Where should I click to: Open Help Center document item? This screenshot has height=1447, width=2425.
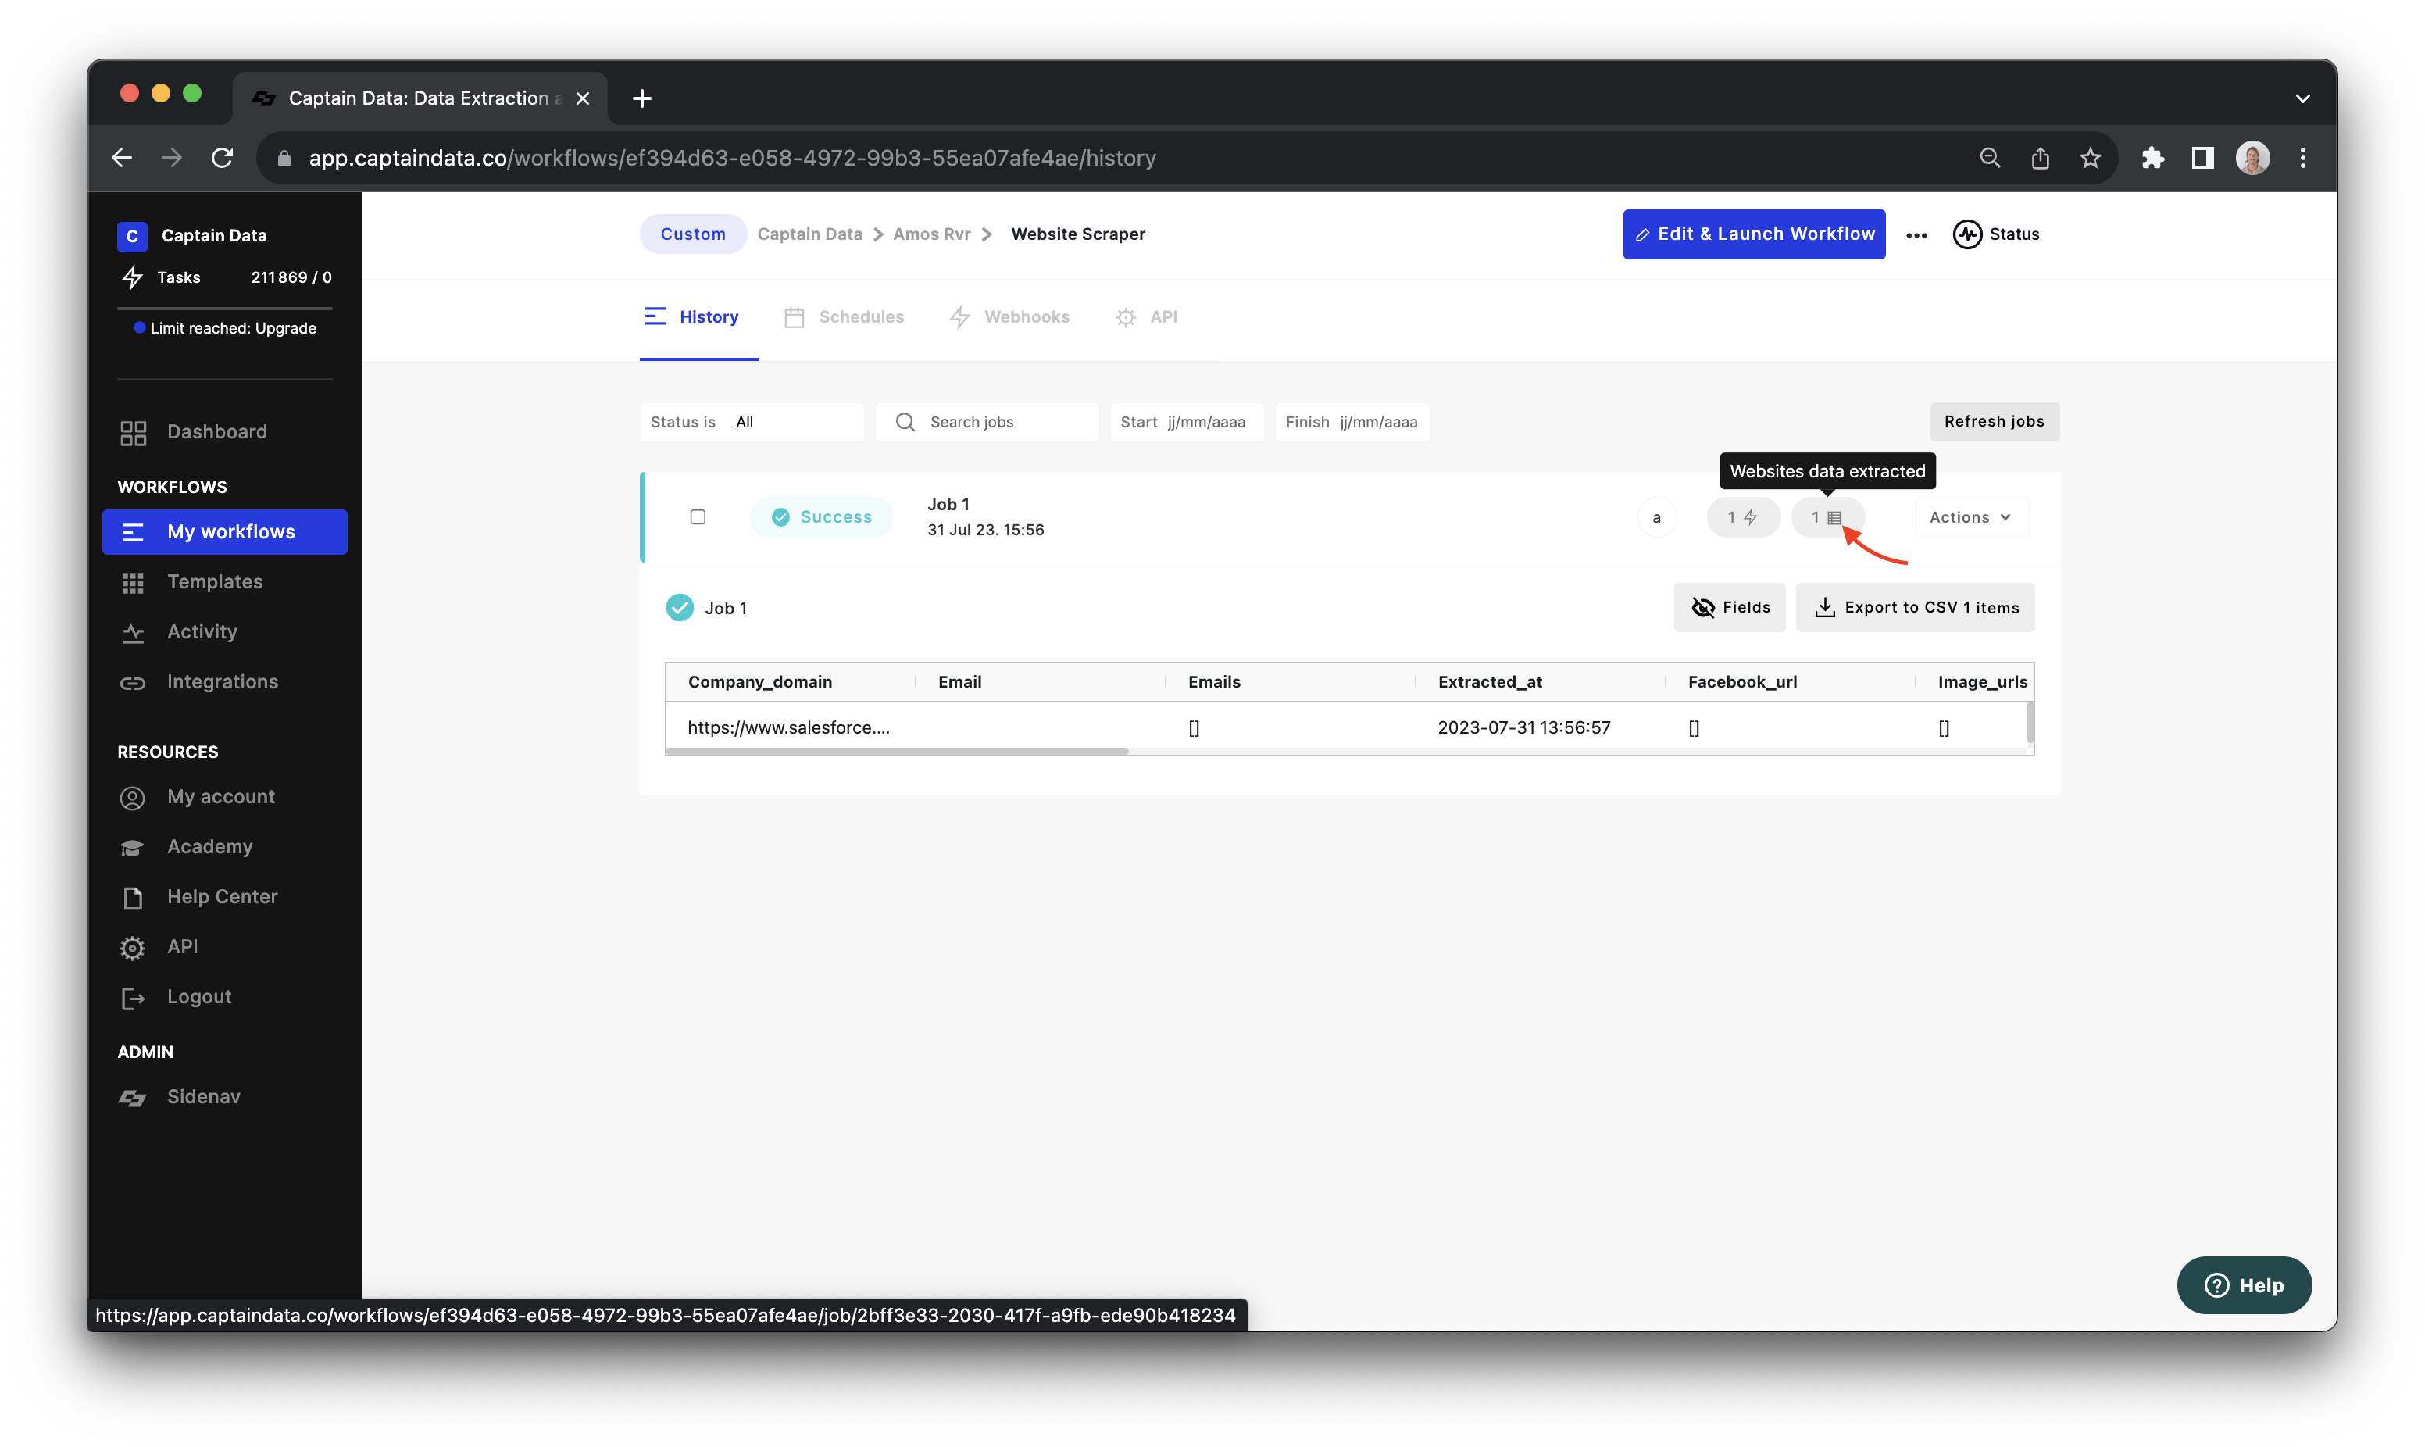(x=199, y=897)
